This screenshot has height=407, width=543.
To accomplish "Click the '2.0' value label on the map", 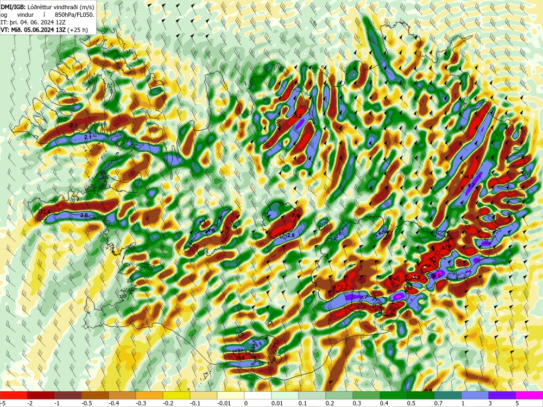I will click(x=84, y=215).
